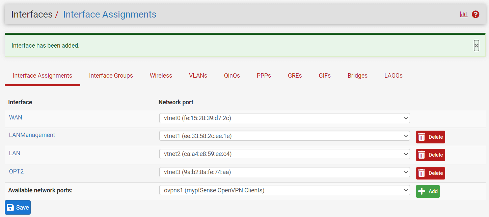The image size is (489, 217).
Task: Open the LAGGs tab
Action: 393,76
